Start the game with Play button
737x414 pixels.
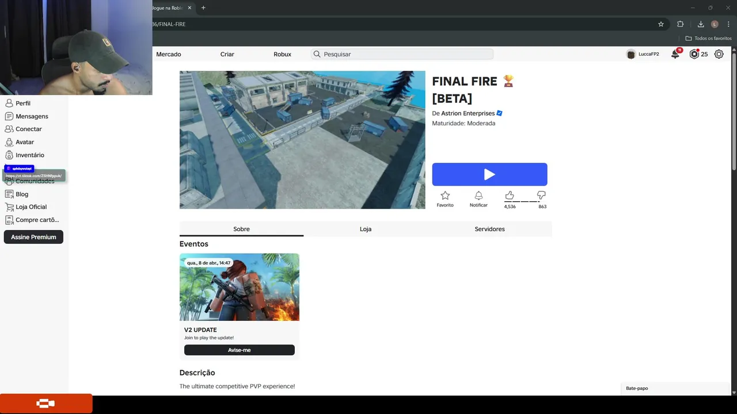[489, 174]
